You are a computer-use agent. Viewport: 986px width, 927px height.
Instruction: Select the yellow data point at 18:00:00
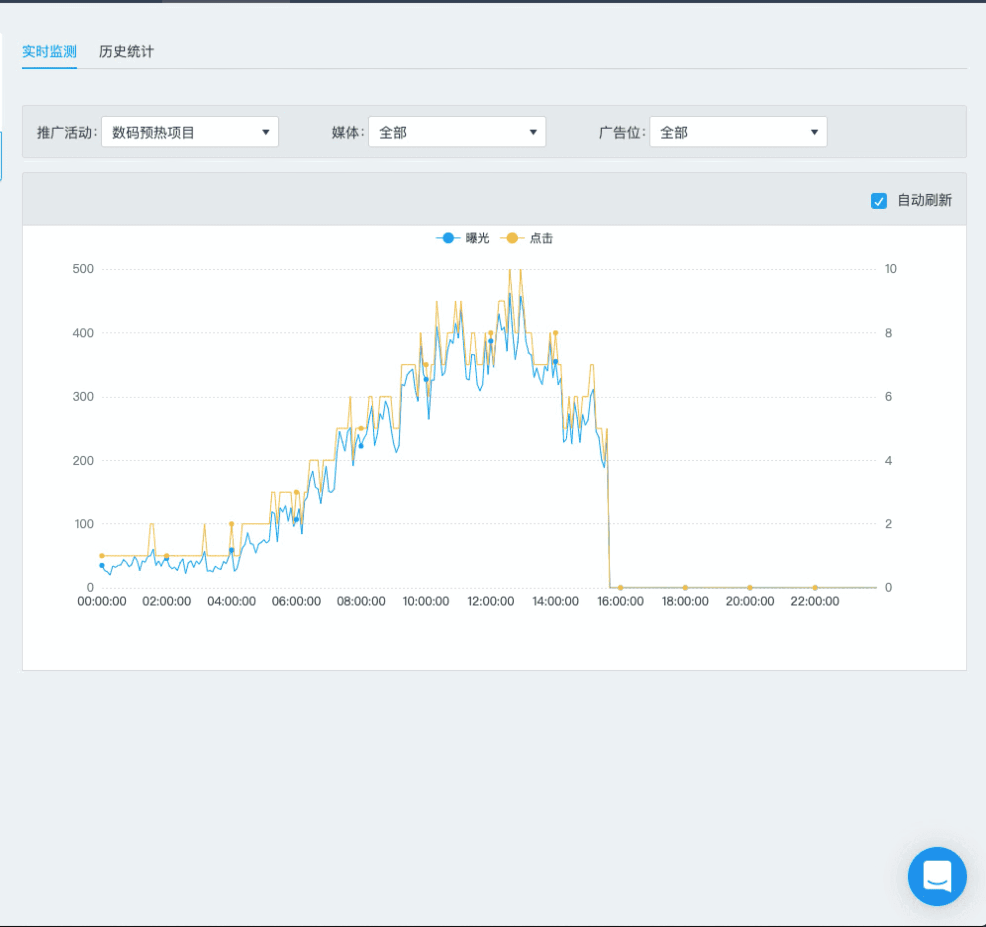[685, 588]
